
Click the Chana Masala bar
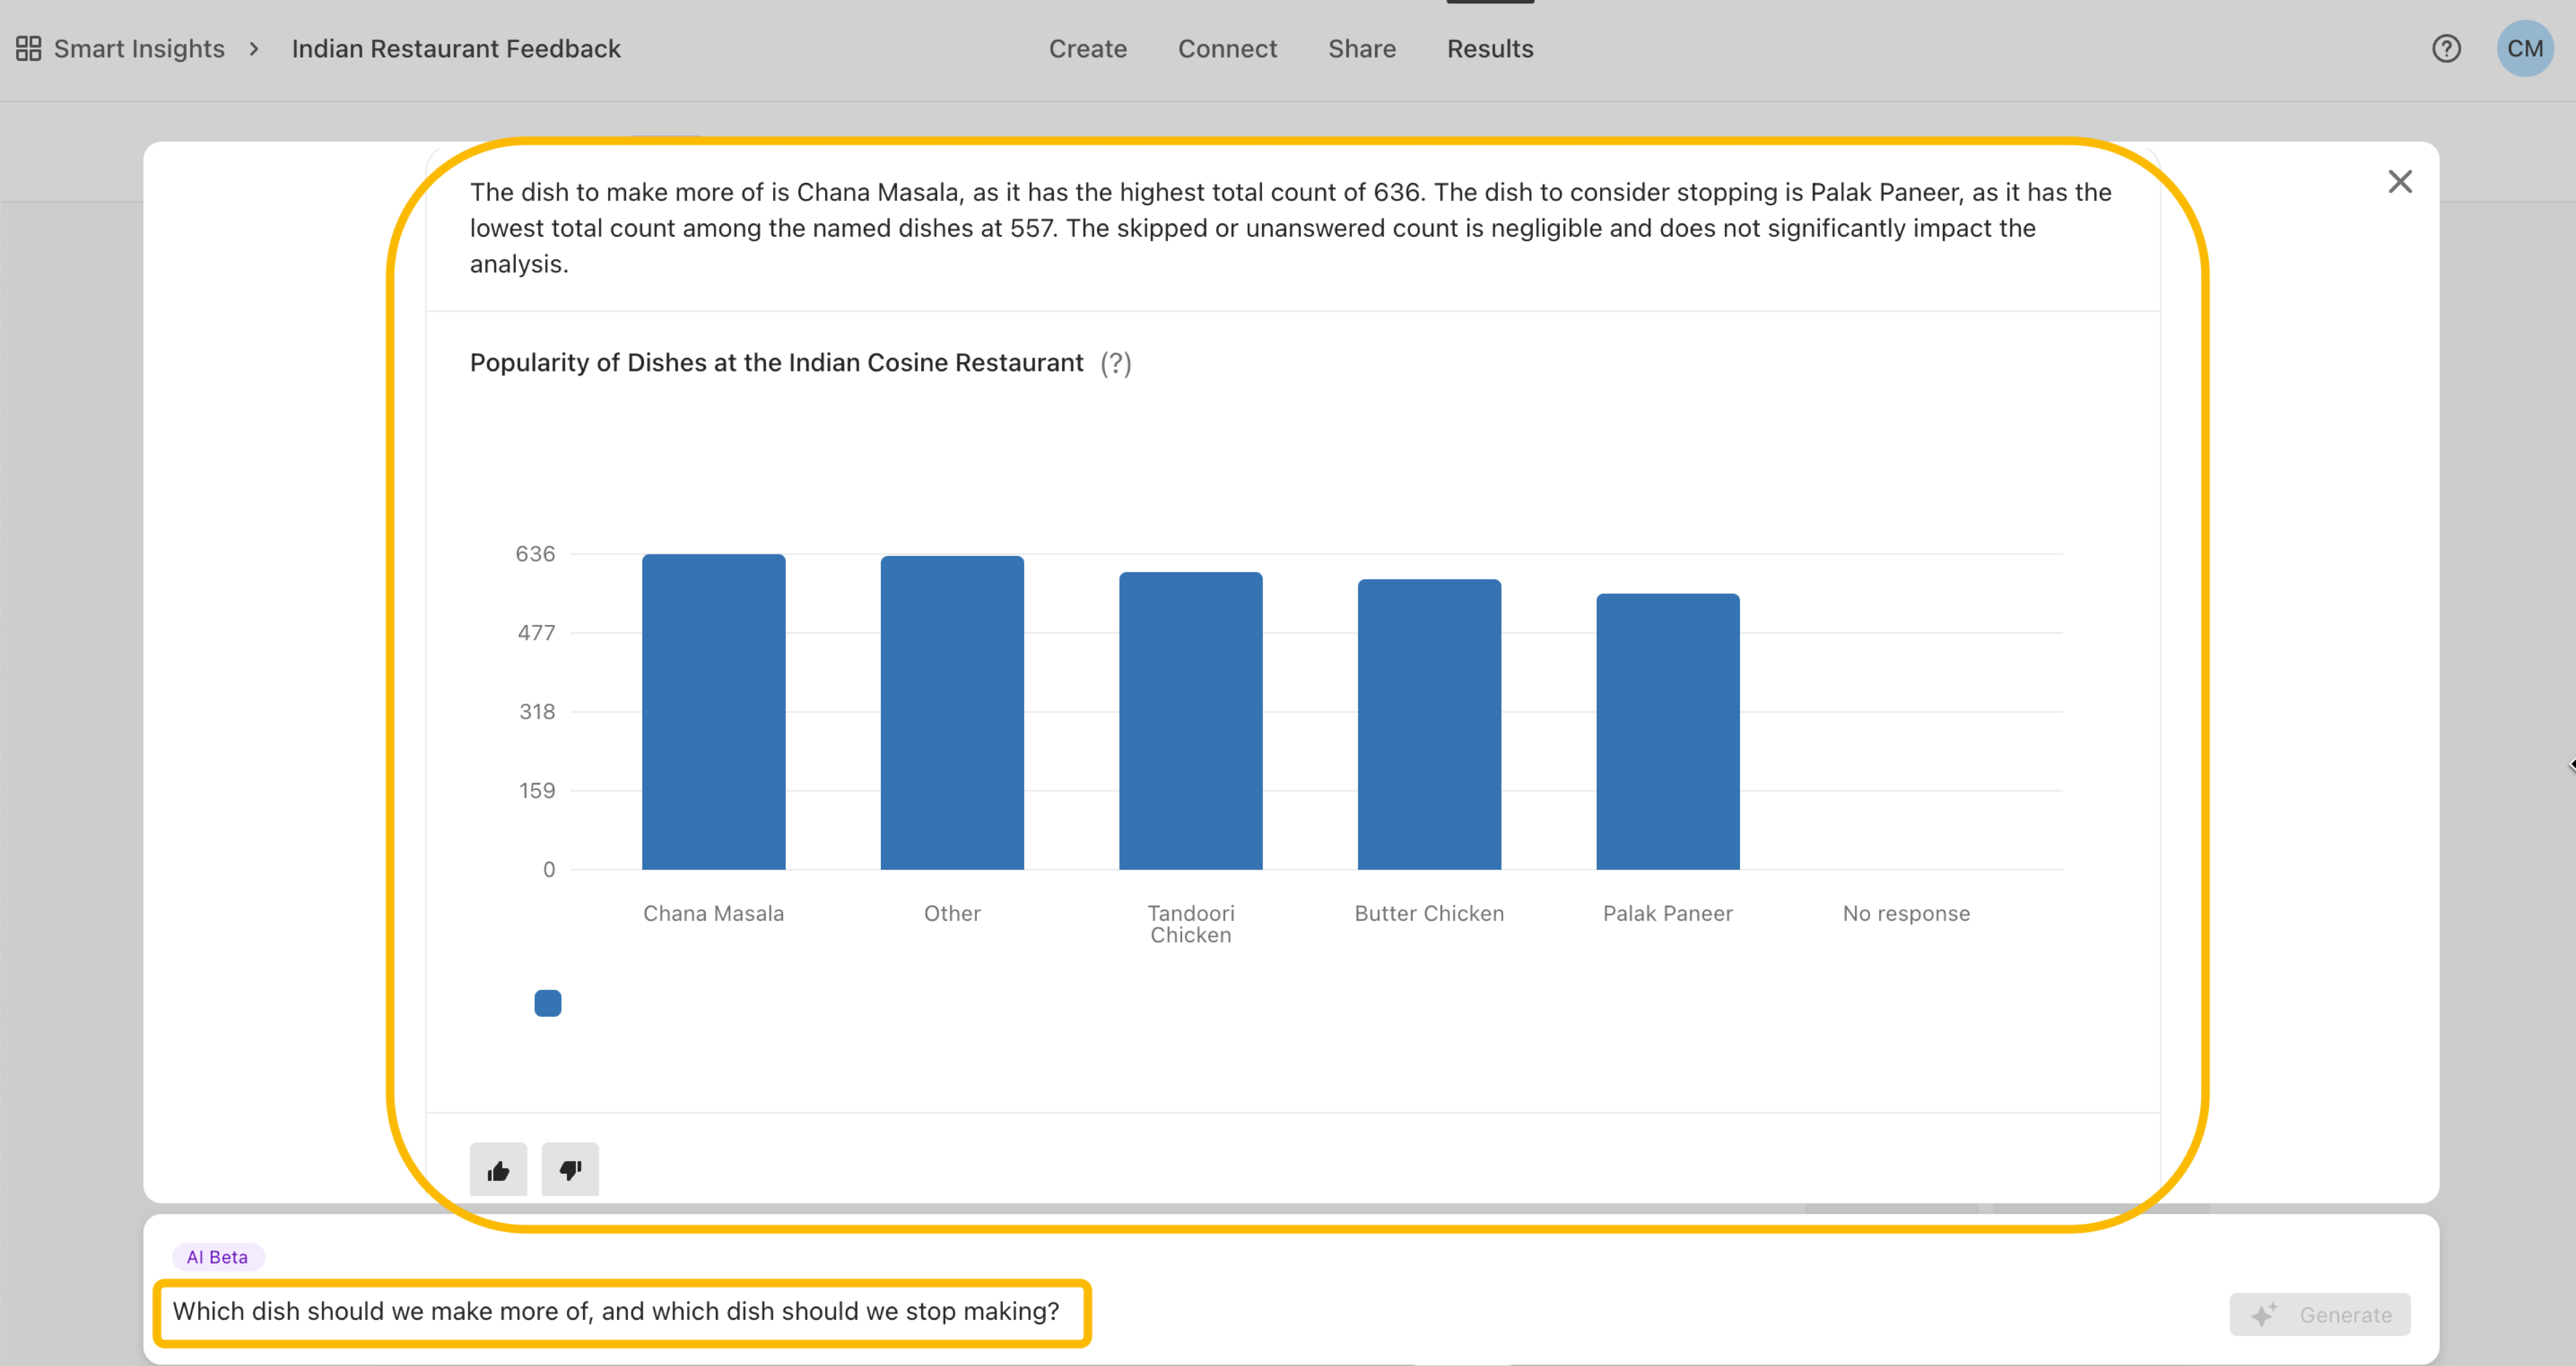tap(713, 712)
